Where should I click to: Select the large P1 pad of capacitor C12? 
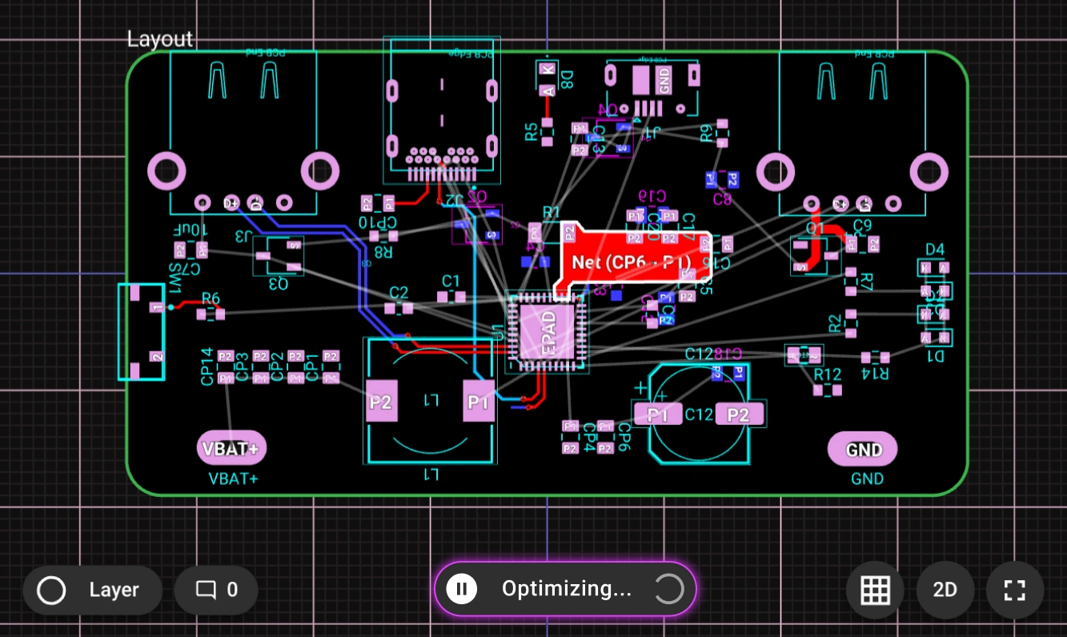click(658, 415)
